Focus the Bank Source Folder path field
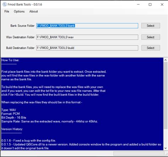Screen dimensions: 168x157 coord(87,26)
